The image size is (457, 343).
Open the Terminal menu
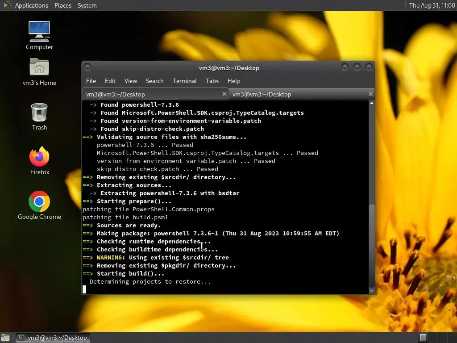184,81
